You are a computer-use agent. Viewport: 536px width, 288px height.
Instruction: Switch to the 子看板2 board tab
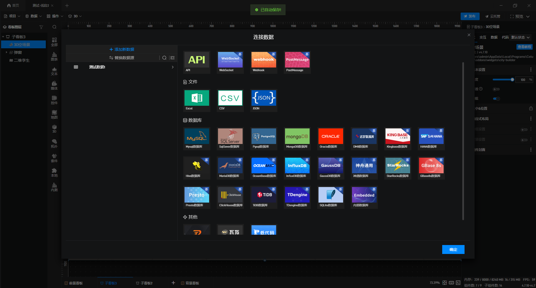point(144,283)
